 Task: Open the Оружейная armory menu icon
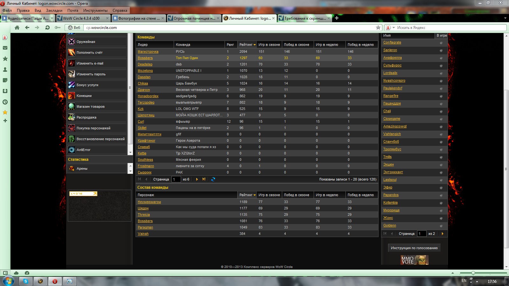click(72, 42)
